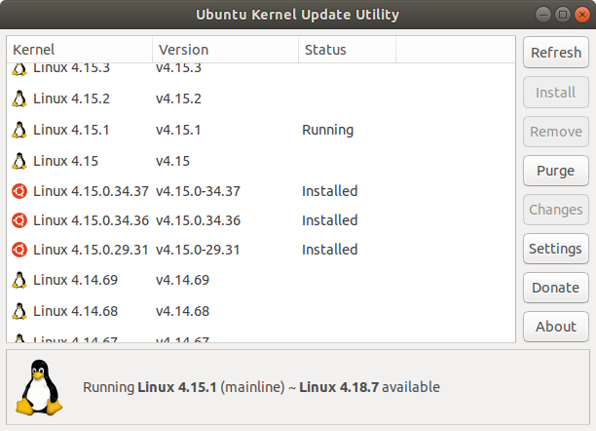This screenshot has width=596, height=431.
Task: Click the Remove button
Action: click(x=556, y=132)
